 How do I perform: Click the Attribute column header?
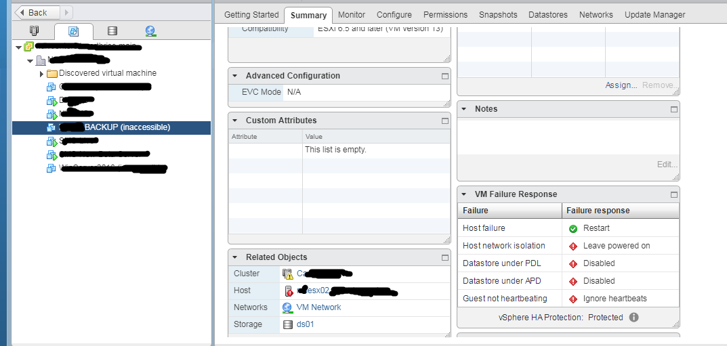pyautogui.click(x=265, y=137)
